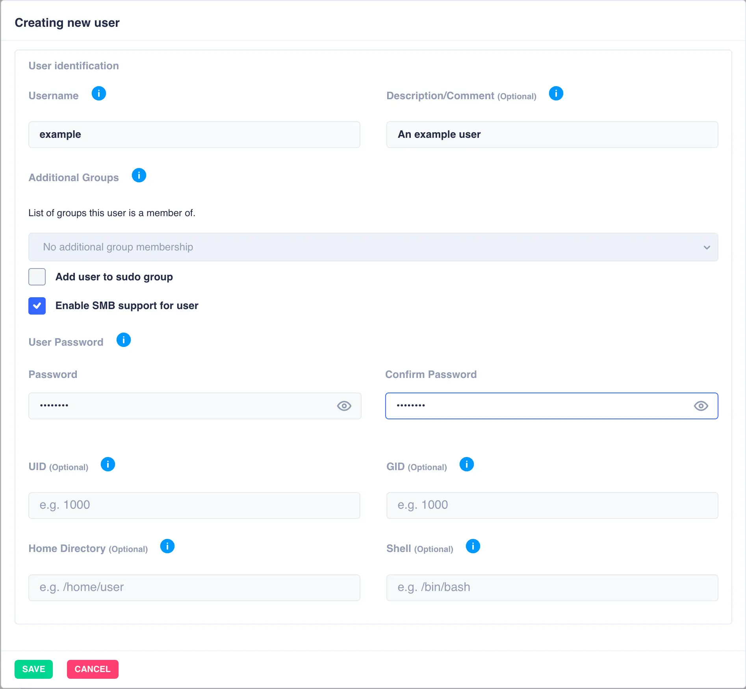The image size is (746, 689).
Task: Click the UID info icon
Action: tap(108, 465)
